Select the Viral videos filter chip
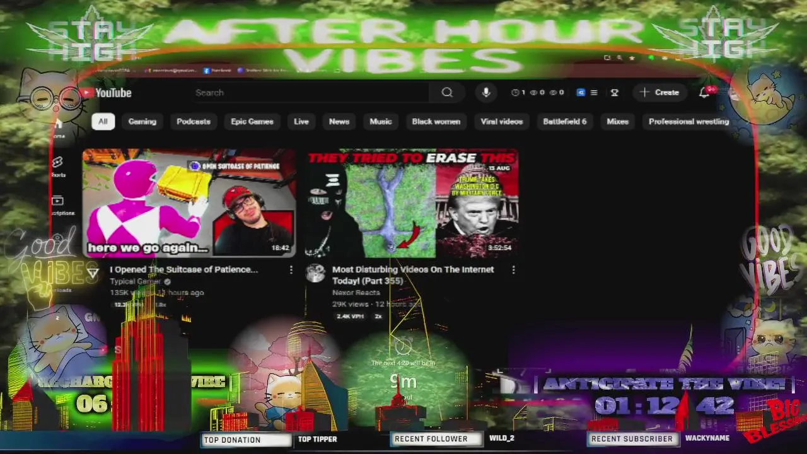Screen dimensions: 807x454 coord(502,122)
